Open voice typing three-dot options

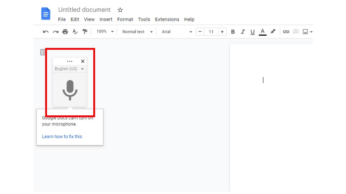pyautogui.click(x=69, y=61)
